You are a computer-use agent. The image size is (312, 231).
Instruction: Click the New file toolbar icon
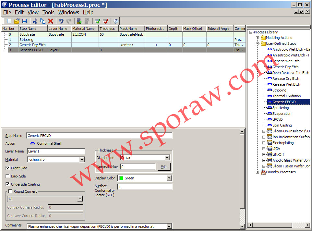(x=9, y=21)
